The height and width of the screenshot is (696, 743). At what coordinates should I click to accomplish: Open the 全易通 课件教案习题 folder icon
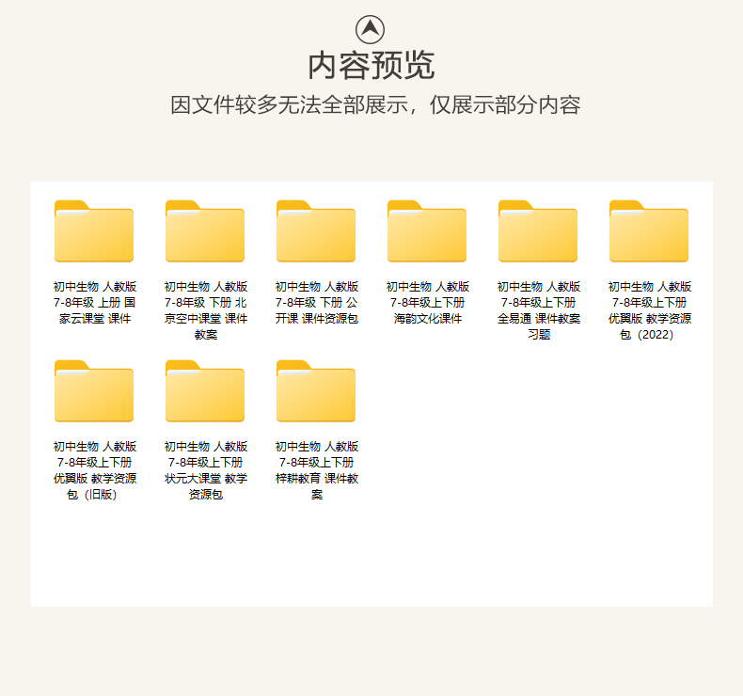tap(538, 231)
